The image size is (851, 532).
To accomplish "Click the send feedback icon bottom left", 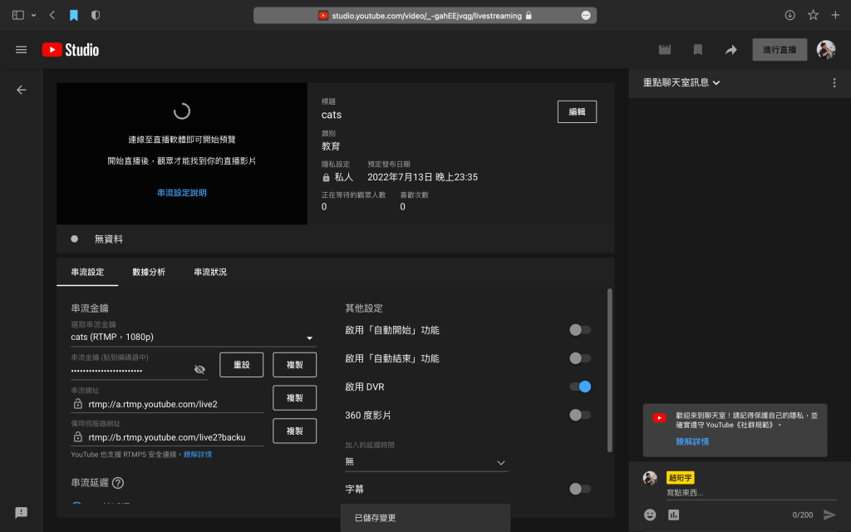I will [x=22, y=512].
